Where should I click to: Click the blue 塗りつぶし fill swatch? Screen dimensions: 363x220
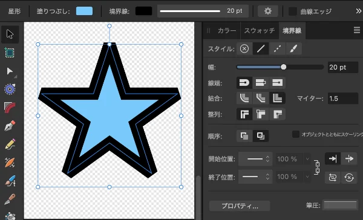[84, 11]
